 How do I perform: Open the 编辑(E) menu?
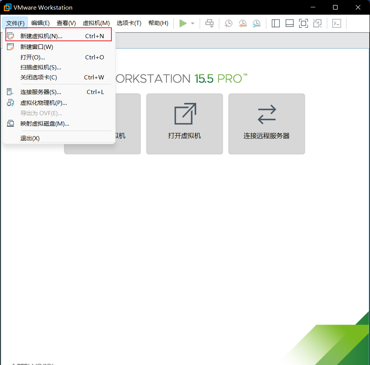click(40, 23)
